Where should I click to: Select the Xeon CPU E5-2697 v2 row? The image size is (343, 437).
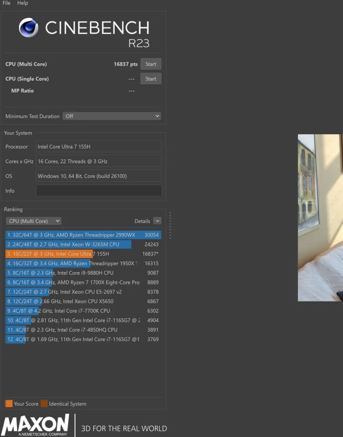coord(83,292)
